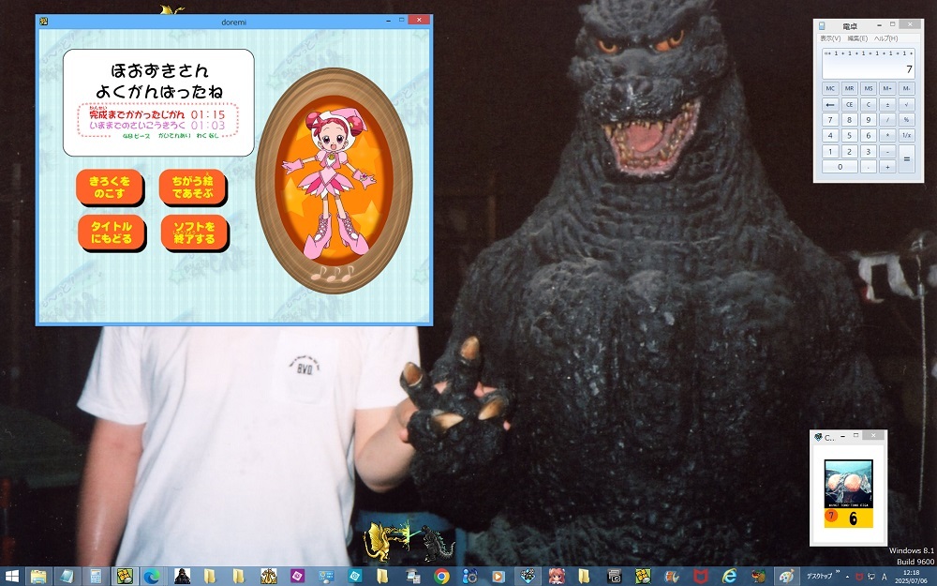Open the ヘルプ(H) menu in Calculator
This screenshot has height=586, width=937.
[885, 38]
